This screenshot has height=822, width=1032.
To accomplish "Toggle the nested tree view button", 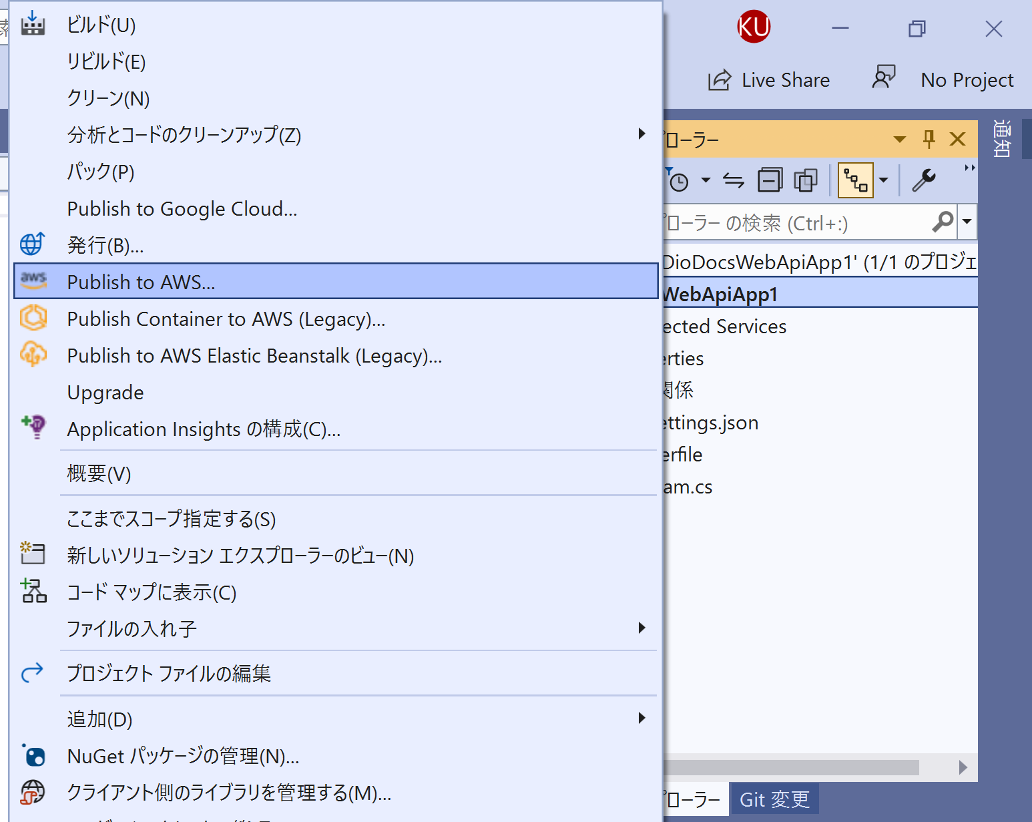I will pyautogui.click(x=856, y=180).
